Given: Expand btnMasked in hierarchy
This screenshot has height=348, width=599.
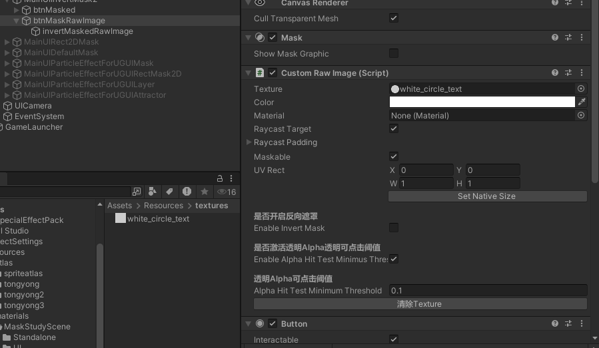Looking at the screenshot, I should [x=16, y=10].
